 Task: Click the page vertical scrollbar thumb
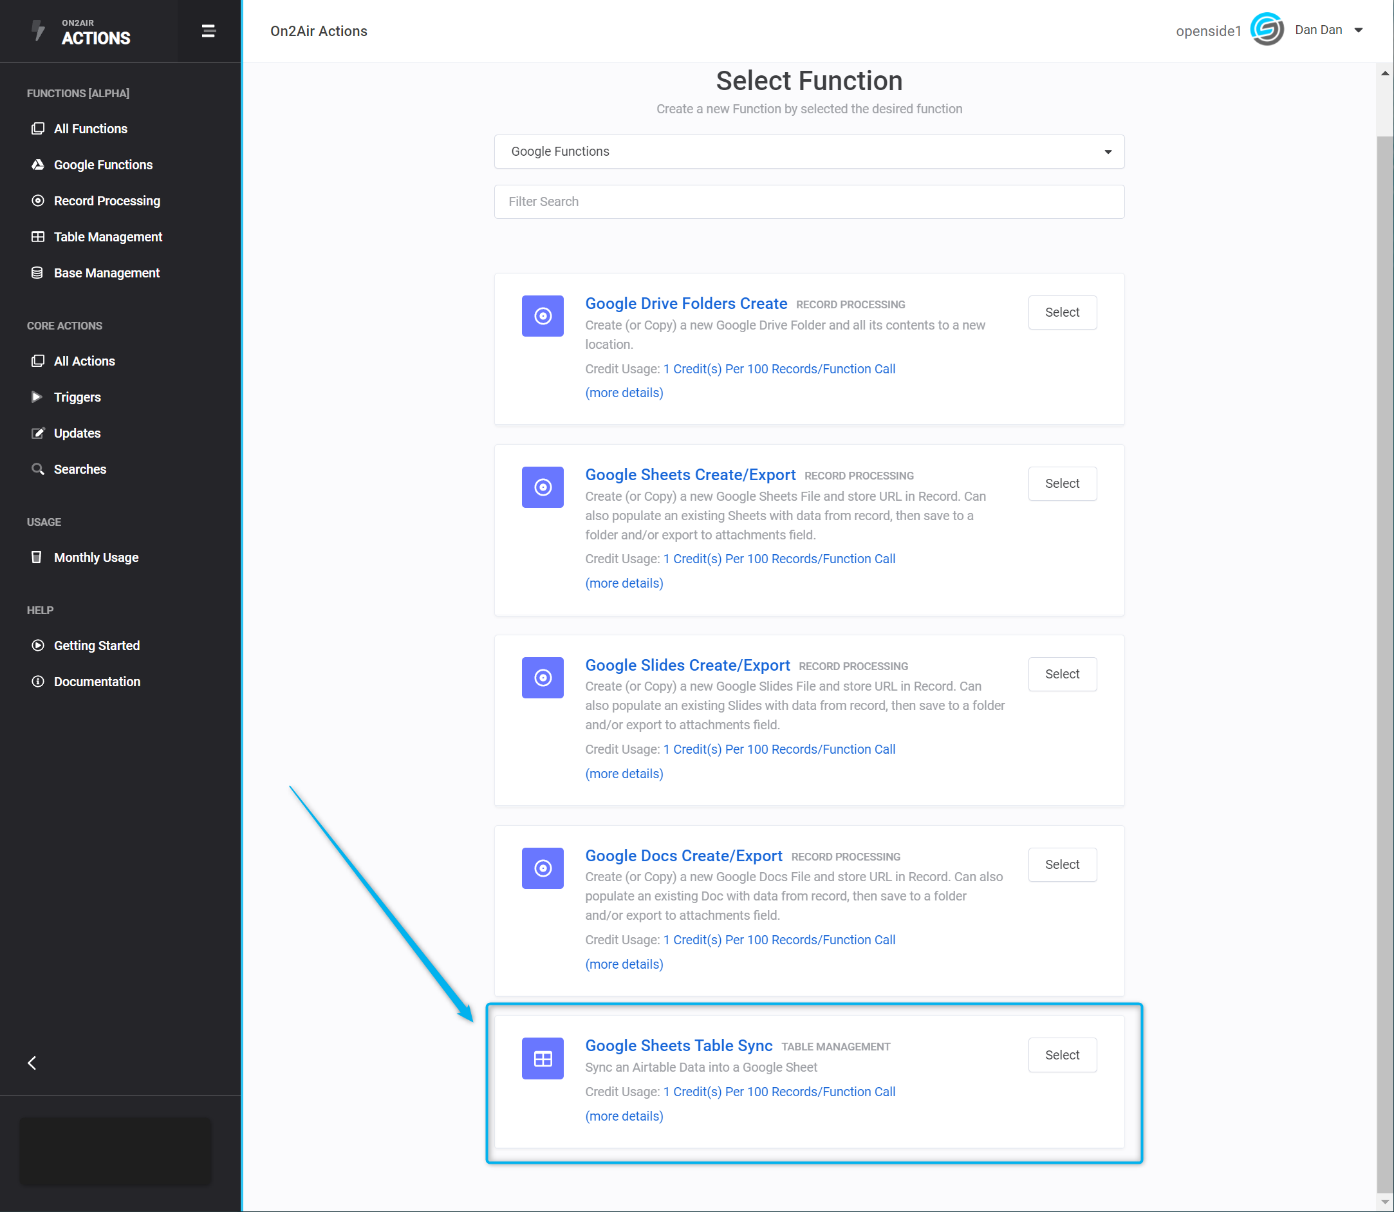click(1384, 666)
